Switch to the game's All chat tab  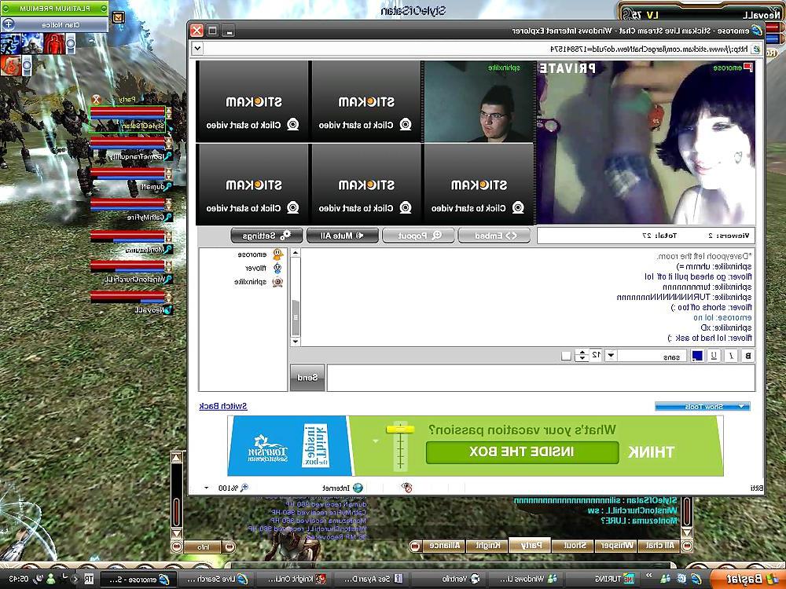pos(659,546)
